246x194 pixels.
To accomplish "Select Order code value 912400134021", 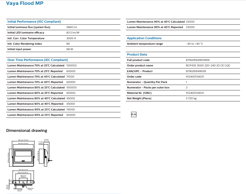I will tap(195, 77).
